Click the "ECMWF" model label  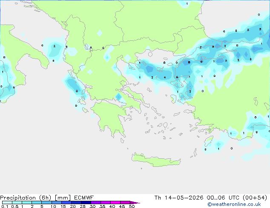tap(84, 198)
